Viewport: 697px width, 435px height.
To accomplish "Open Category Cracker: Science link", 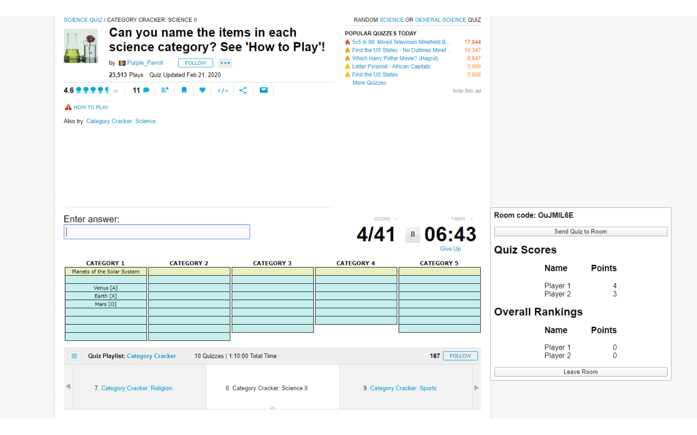I will (121, 121).
